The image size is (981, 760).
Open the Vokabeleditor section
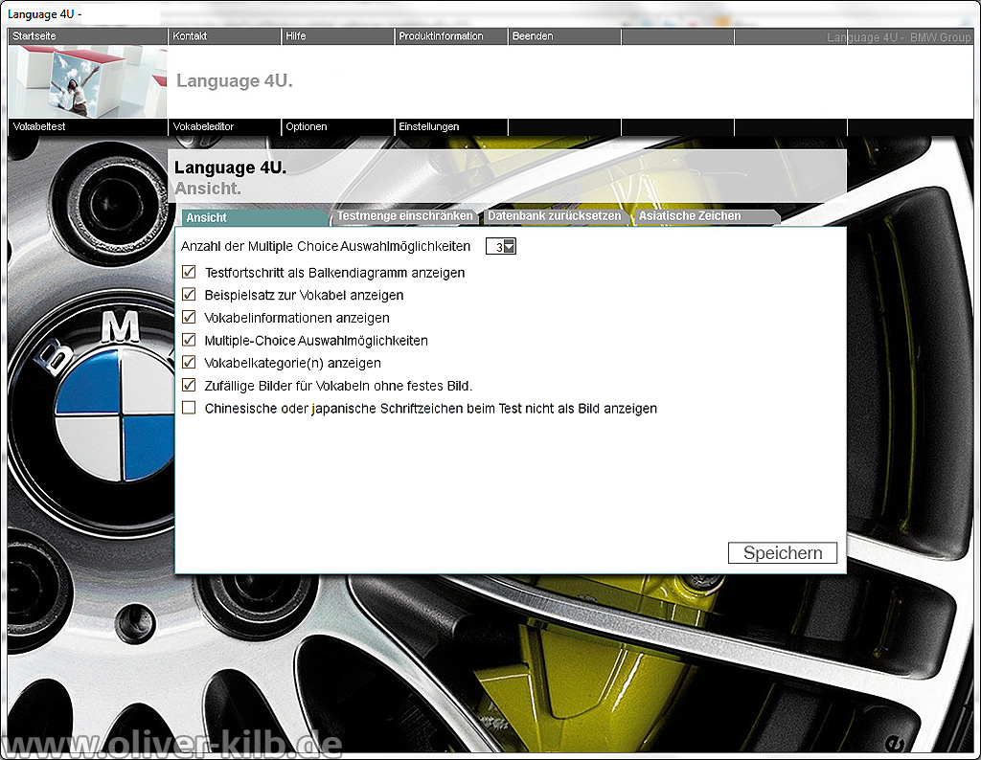pyautogui.click(x=224, y=127)
